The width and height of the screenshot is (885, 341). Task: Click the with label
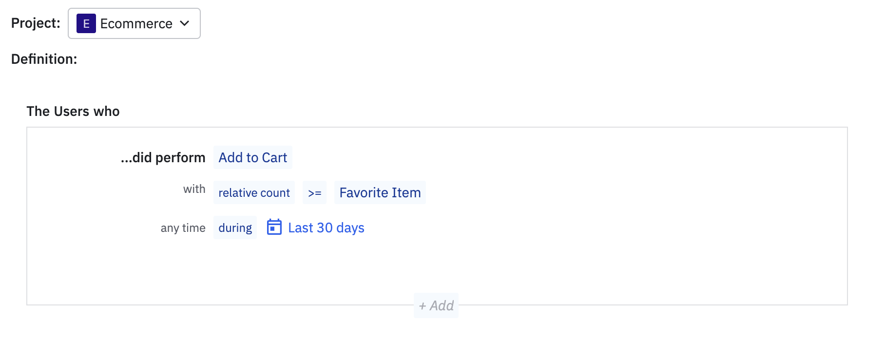[194, 189]
